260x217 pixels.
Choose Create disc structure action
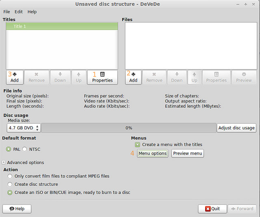point(10,184)
